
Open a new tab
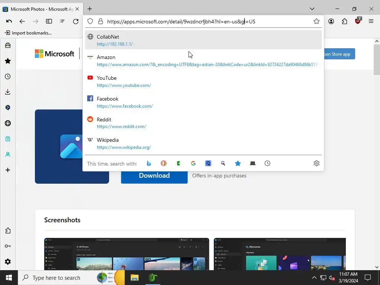point(90,9)
